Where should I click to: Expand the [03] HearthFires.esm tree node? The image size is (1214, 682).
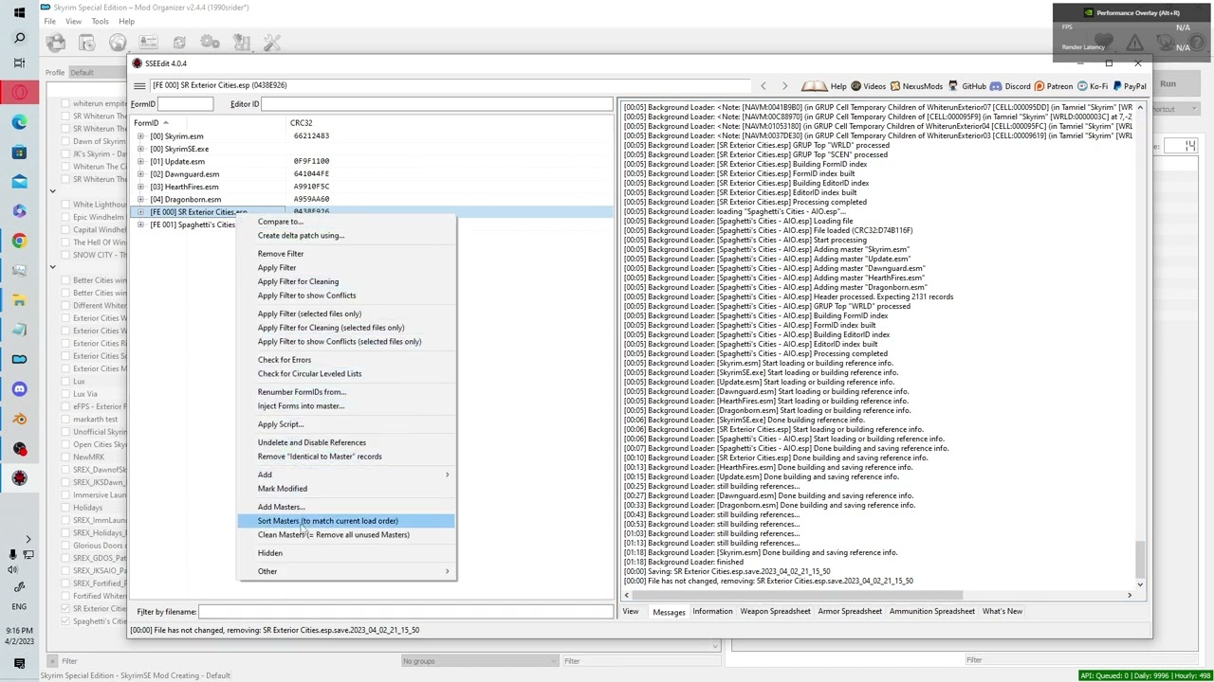(140, 187)
